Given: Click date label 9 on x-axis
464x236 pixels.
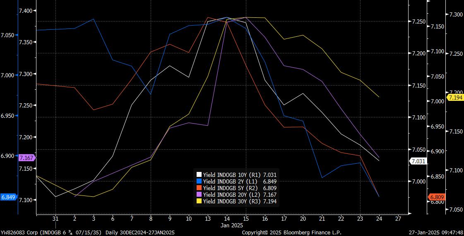Looking at the screenshot, I should tap(170, 219).
